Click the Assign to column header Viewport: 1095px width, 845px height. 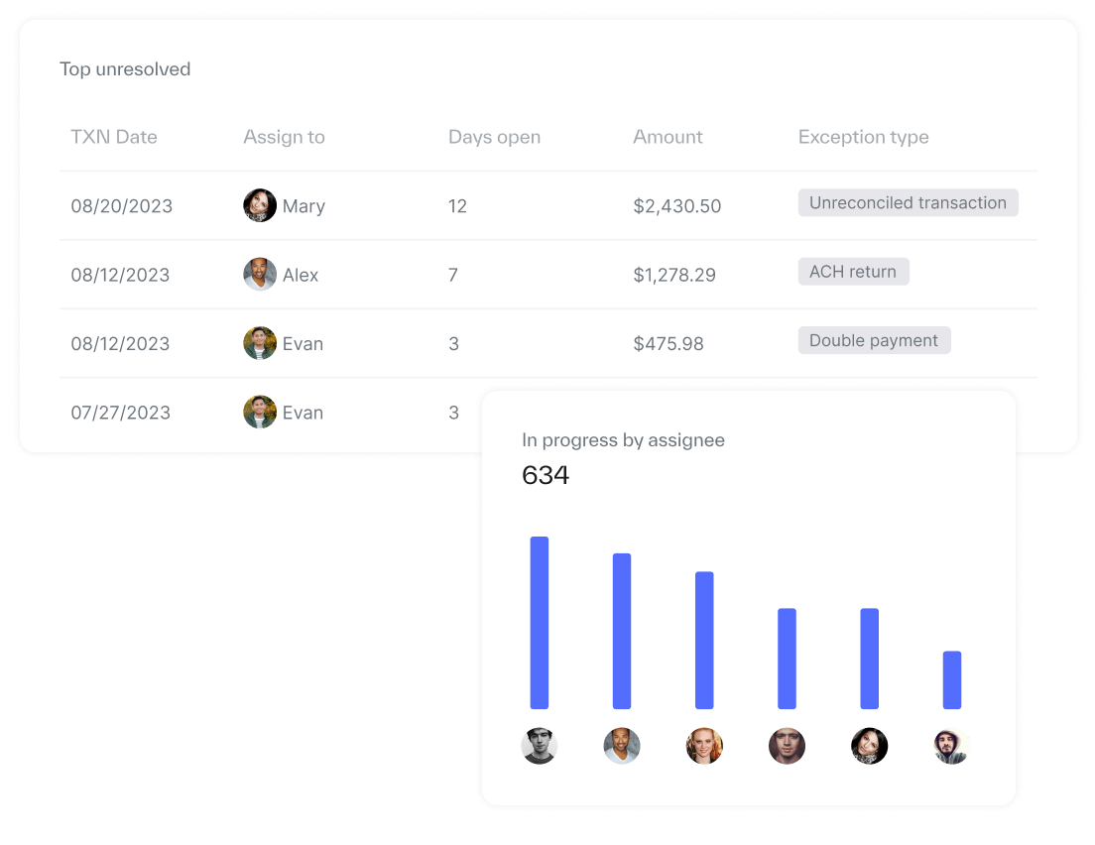click(x=284, y=138)
